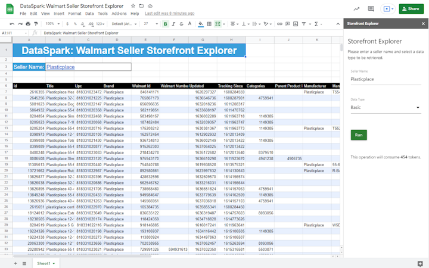The image size is (429, 268).
Task: Open the present to meeting button
Action: (388, 9)
